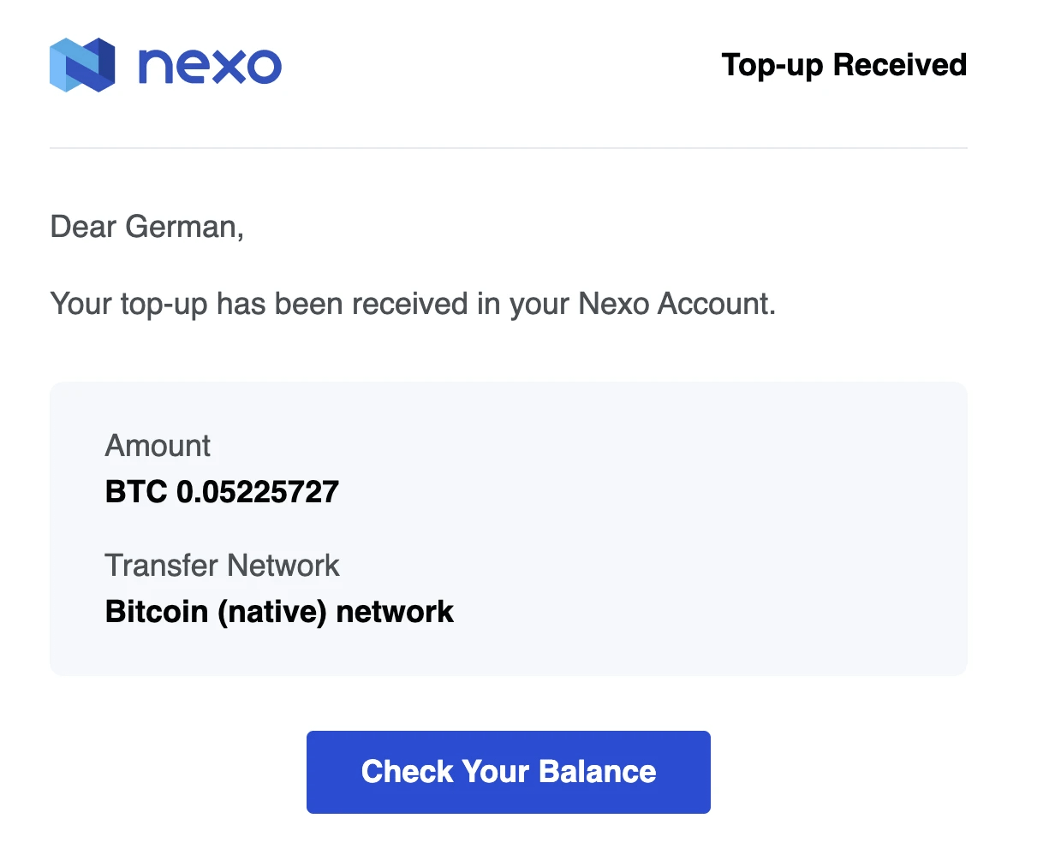Click the Nexo hexagon logo icon
Image resolution: width=1055 pixels, height=854 pixels.
pyautogui.click(x=82, y=65)
